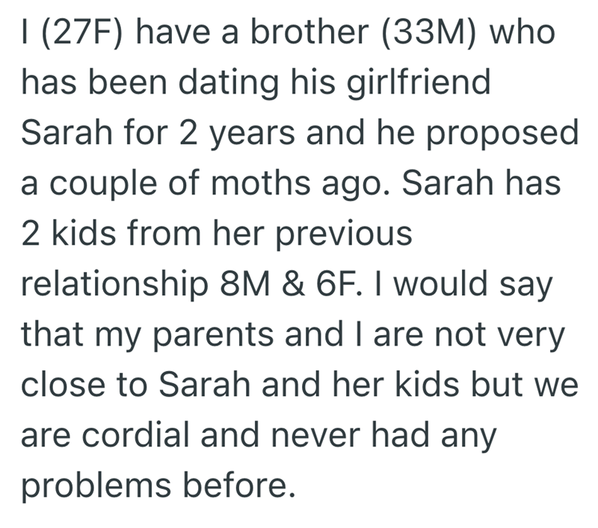Click the word "years"

coord(243,135)
